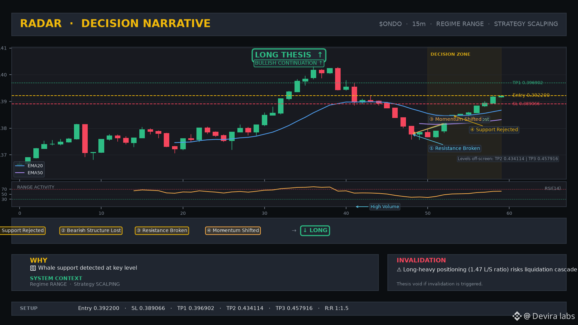The width and height of the screenshot is (578, 325).
Task: Click the 'EMA50' legend text
Action: pyautogui.click(x=35, y=173)
